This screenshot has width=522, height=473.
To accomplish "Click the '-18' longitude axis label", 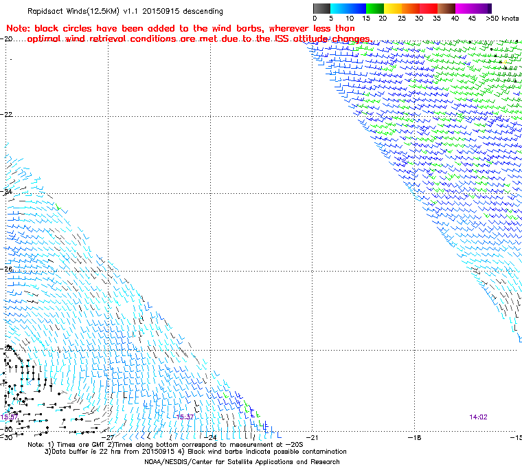I will (x=414, y=437).
